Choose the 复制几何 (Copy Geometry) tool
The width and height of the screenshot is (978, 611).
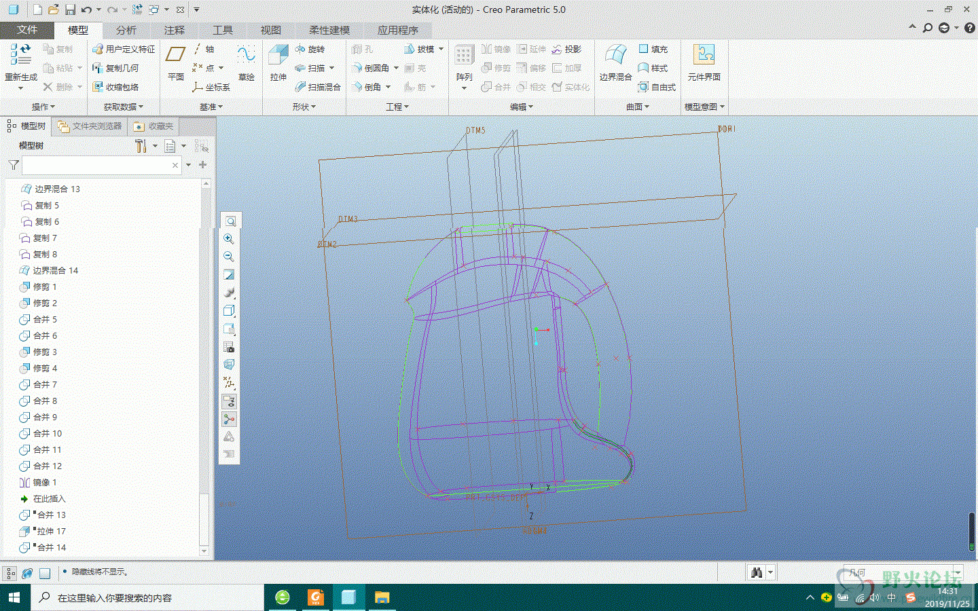tap(115, 68)
